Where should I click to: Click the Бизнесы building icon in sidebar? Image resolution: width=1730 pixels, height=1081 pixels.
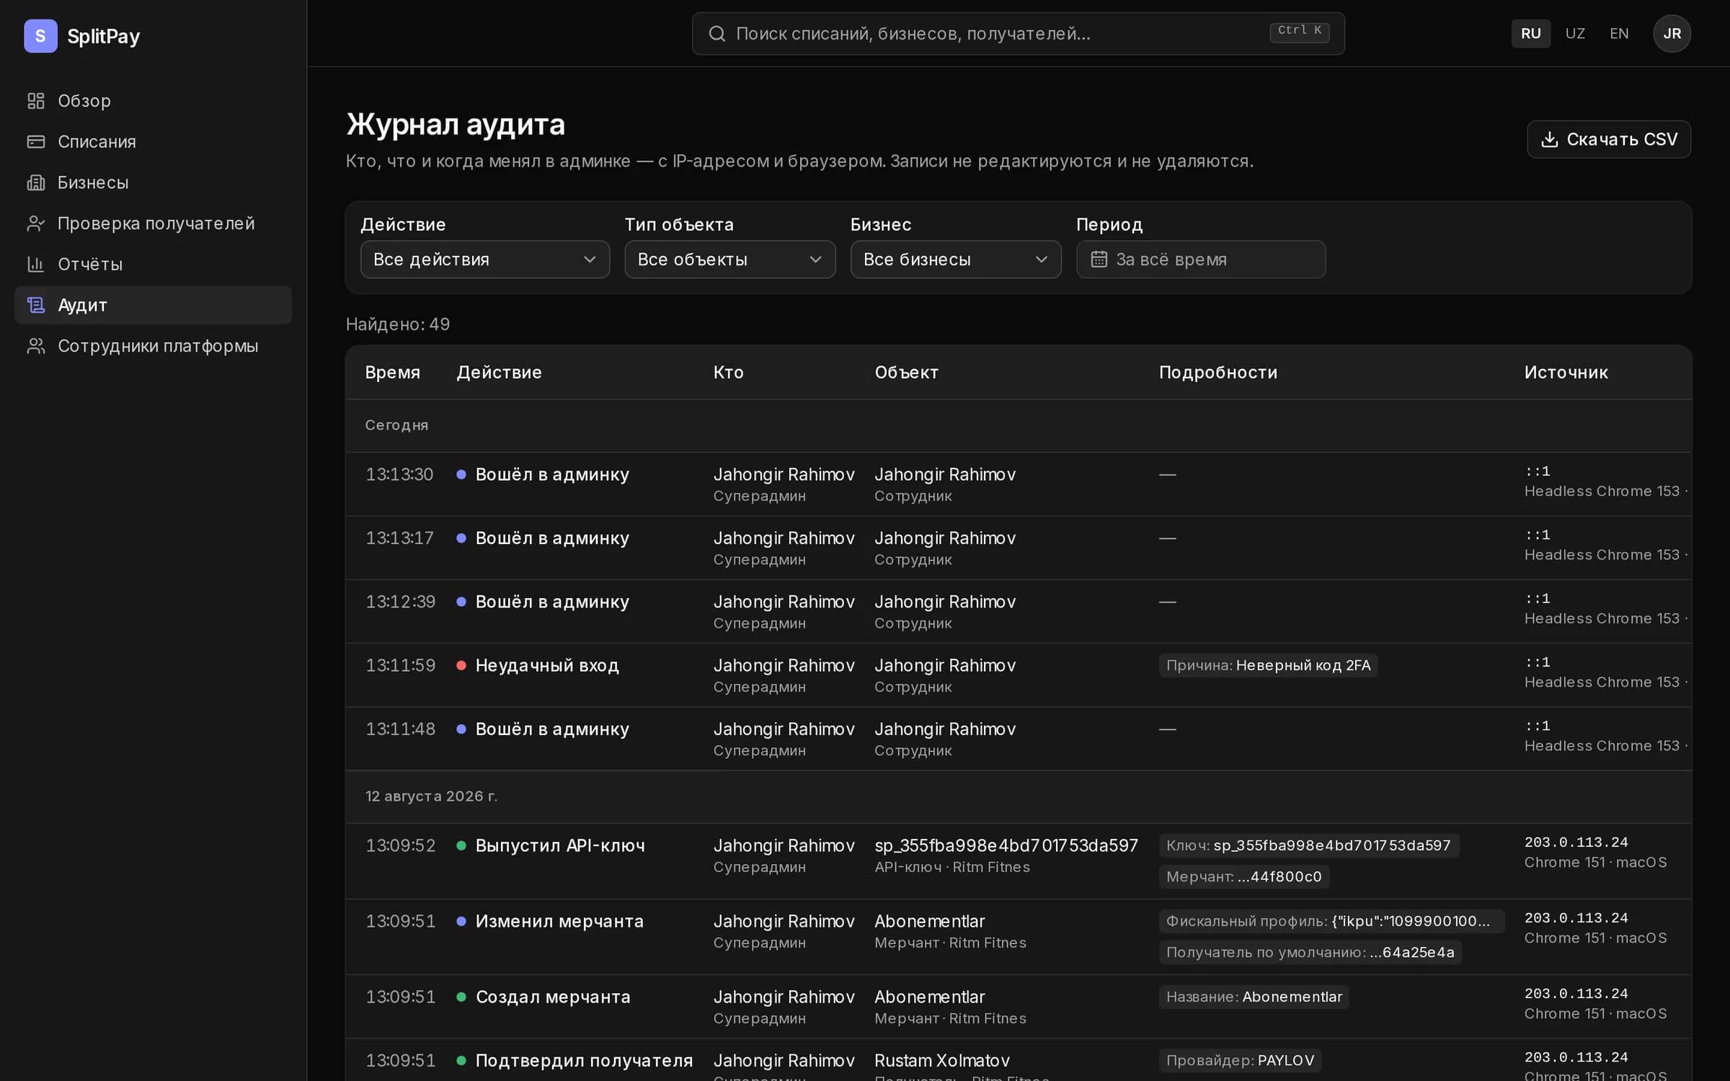pos(36,182)
